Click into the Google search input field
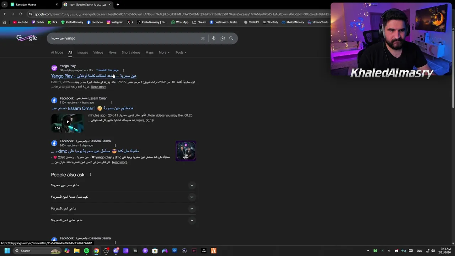This screenshot has height=256, width=455. point(124,38)
